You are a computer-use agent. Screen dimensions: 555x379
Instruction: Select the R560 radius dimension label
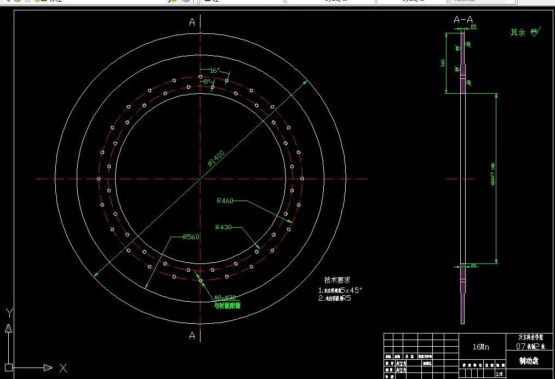click(x=191, y=237)
